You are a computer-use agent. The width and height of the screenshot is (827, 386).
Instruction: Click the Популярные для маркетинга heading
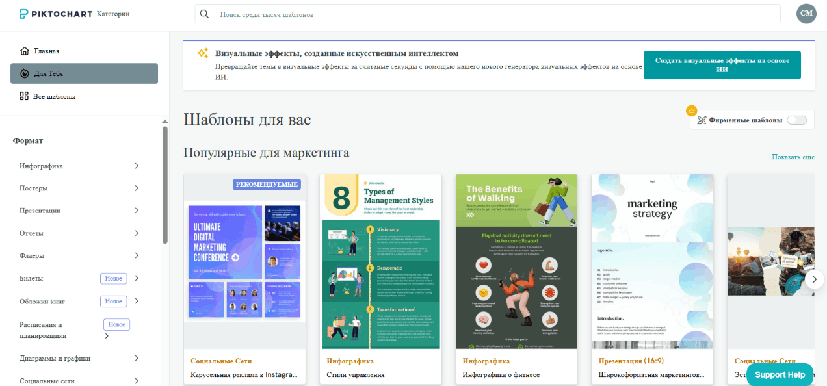tap(267, 153)
